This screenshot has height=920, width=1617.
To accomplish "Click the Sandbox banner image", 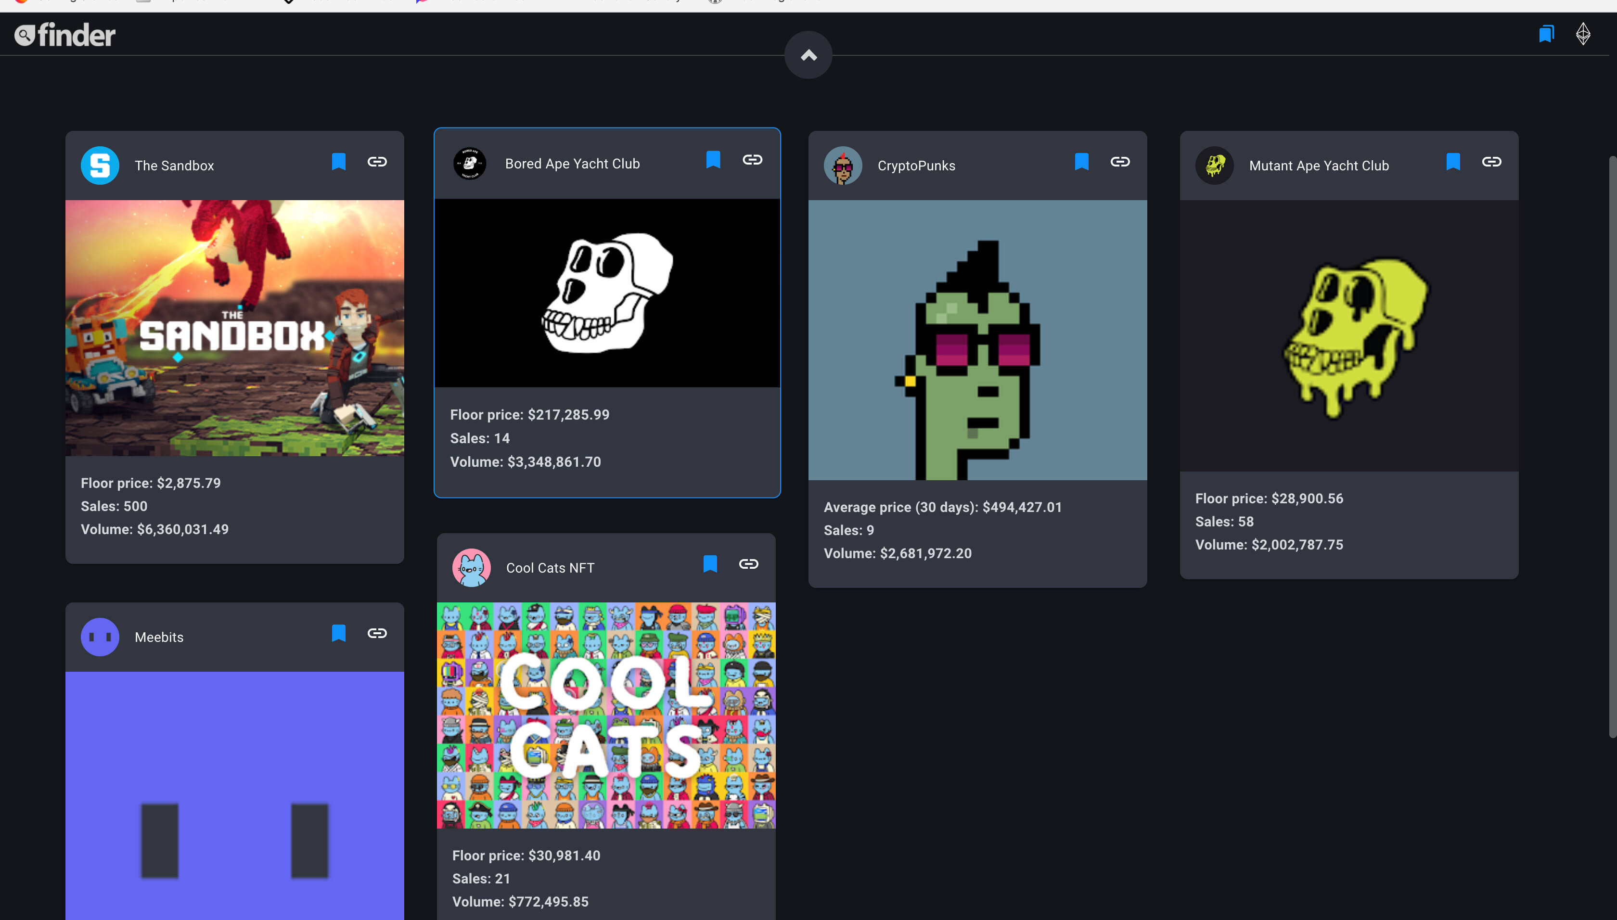I will pyautogui.click(x=234, y=328).
